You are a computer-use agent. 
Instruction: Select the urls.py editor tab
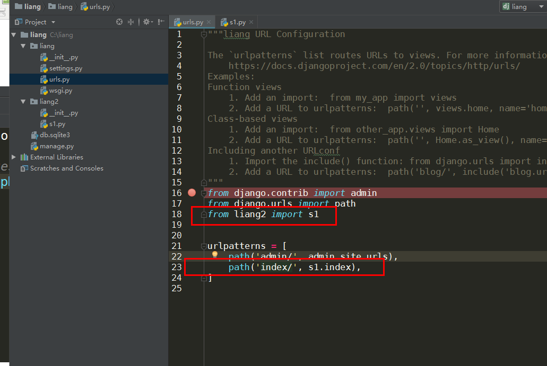pyautogui.click(x=192, y=22)
